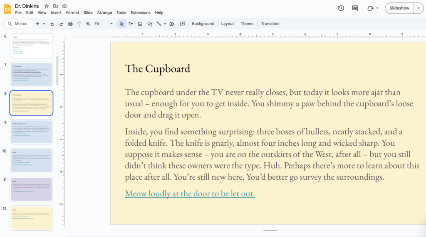Start the Slideshow

[x=399, y=8]
